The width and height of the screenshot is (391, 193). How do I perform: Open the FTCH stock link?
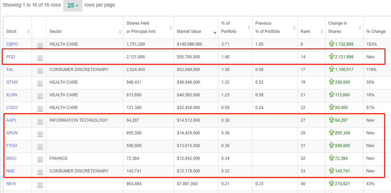[12, 146]
